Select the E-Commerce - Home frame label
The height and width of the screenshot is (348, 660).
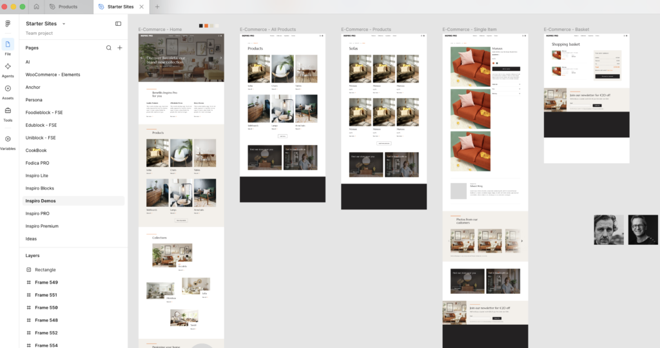(x=160, y=30)
